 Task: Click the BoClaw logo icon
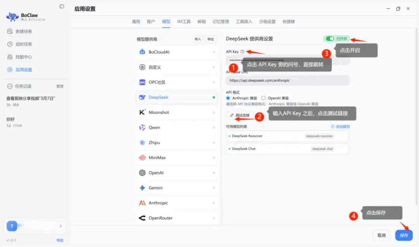coord(12,17)
